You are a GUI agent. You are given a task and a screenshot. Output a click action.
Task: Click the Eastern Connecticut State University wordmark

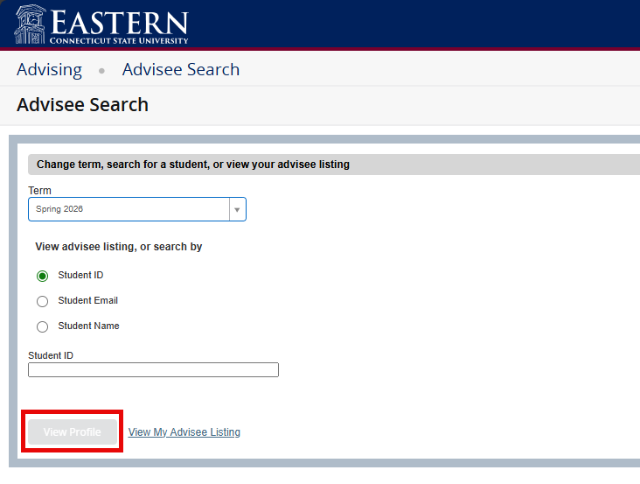point(118,25)
